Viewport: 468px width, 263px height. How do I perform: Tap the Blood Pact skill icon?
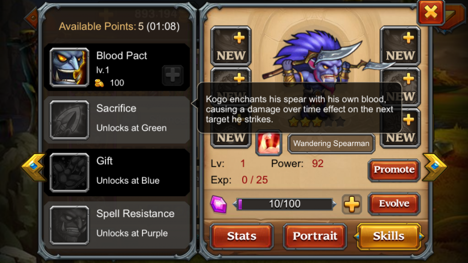69,68
